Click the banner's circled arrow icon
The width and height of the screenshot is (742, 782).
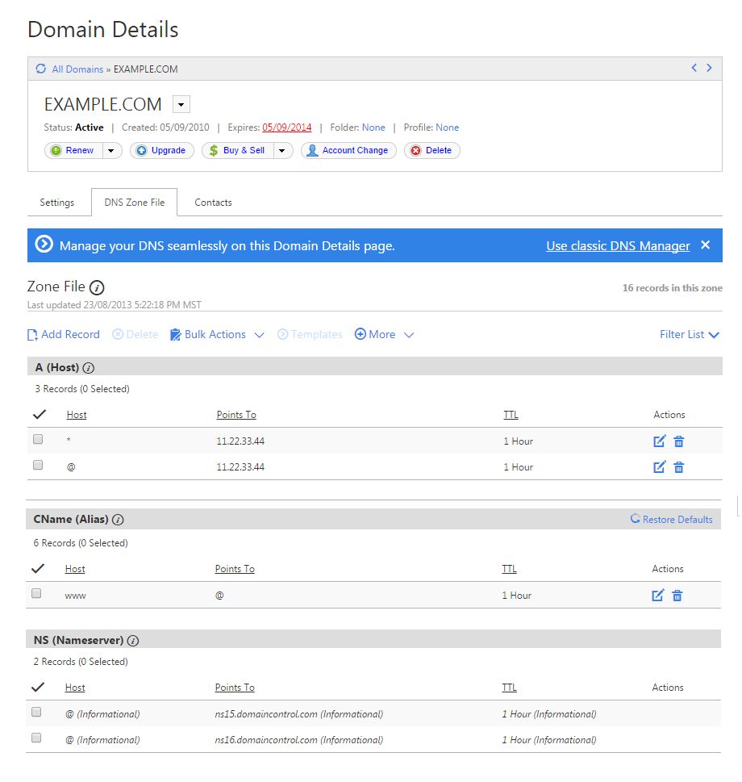[x=44, y=245]
